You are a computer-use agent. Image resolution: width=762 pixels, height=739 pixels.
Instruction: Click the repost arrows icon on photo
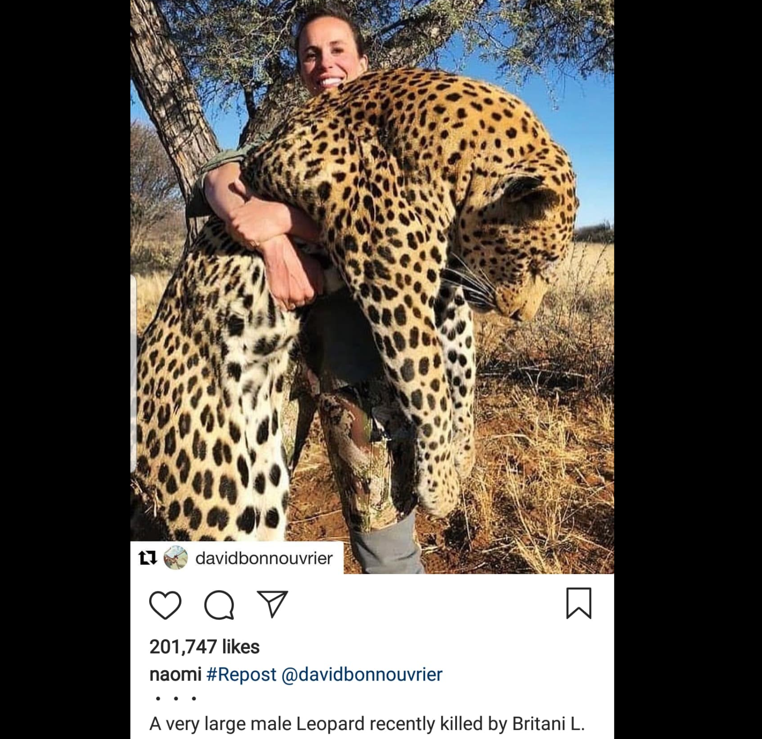pos(148,557)
